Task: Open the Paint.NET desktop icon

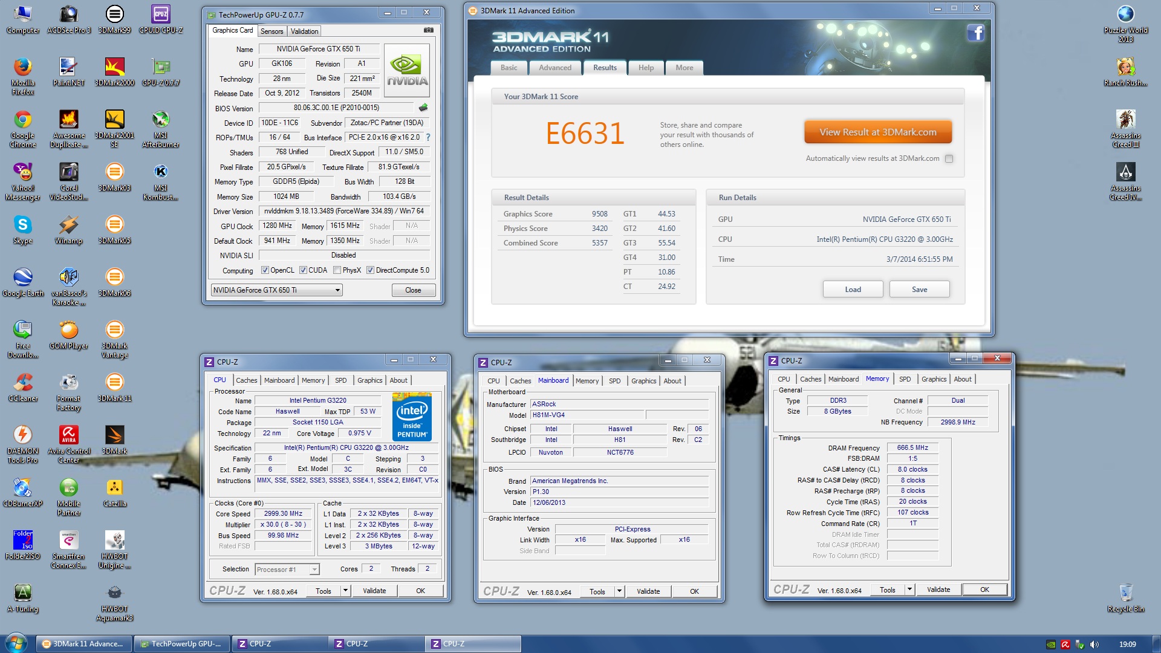Action: point(68,71)
